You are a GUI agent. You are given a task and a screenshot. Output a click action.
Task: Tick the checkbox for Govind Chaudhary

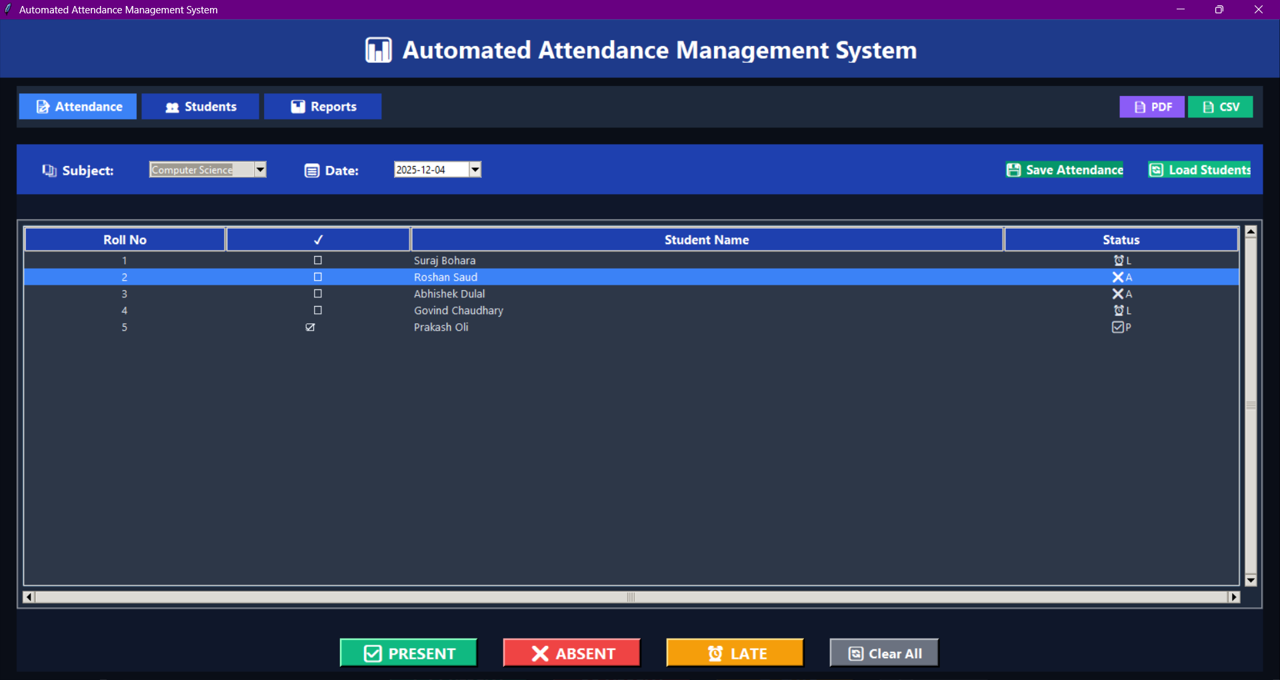tap(317, 310)
